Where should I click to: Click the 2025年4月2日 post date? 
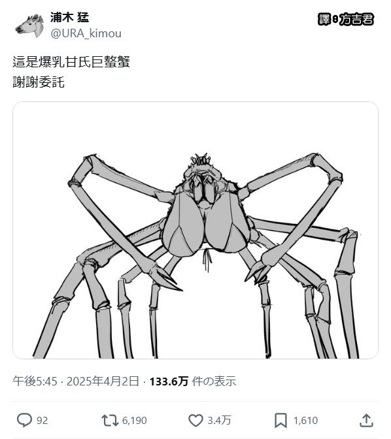click(103, 382)
